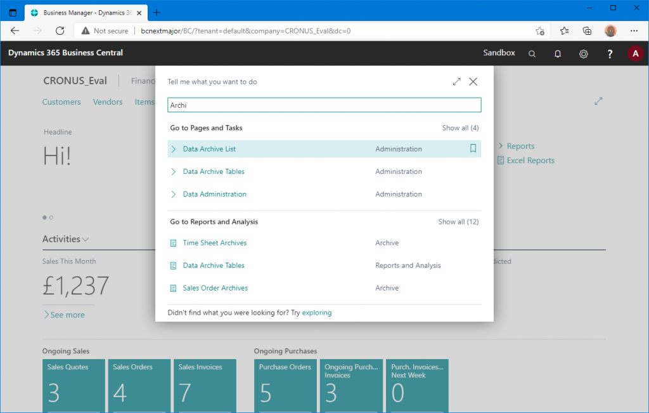Open the Items menu

point(144,102)
